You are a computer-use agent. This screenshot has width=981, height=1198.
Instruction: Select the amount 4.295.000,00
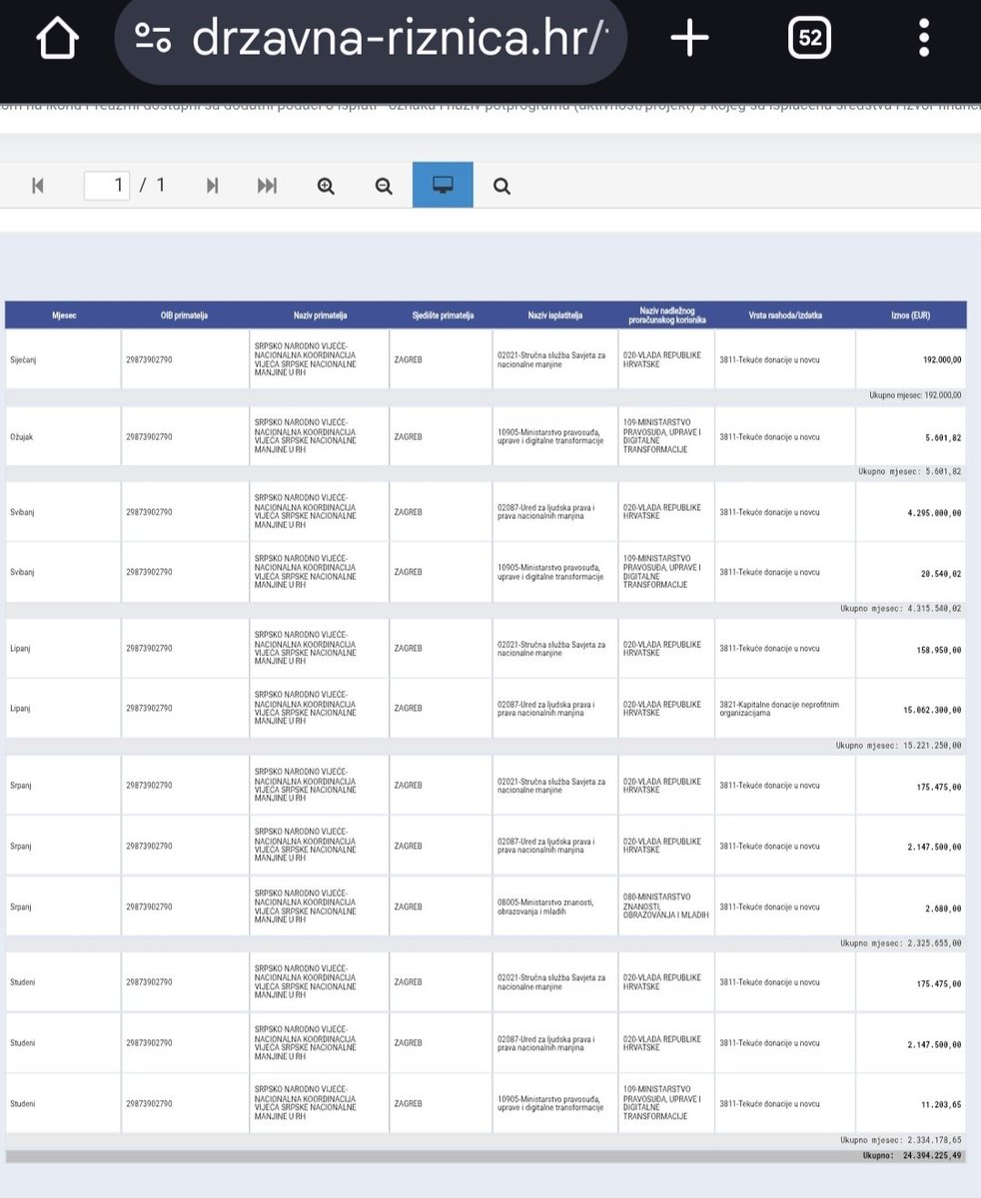pyautogui.click(x=935, y=512)
